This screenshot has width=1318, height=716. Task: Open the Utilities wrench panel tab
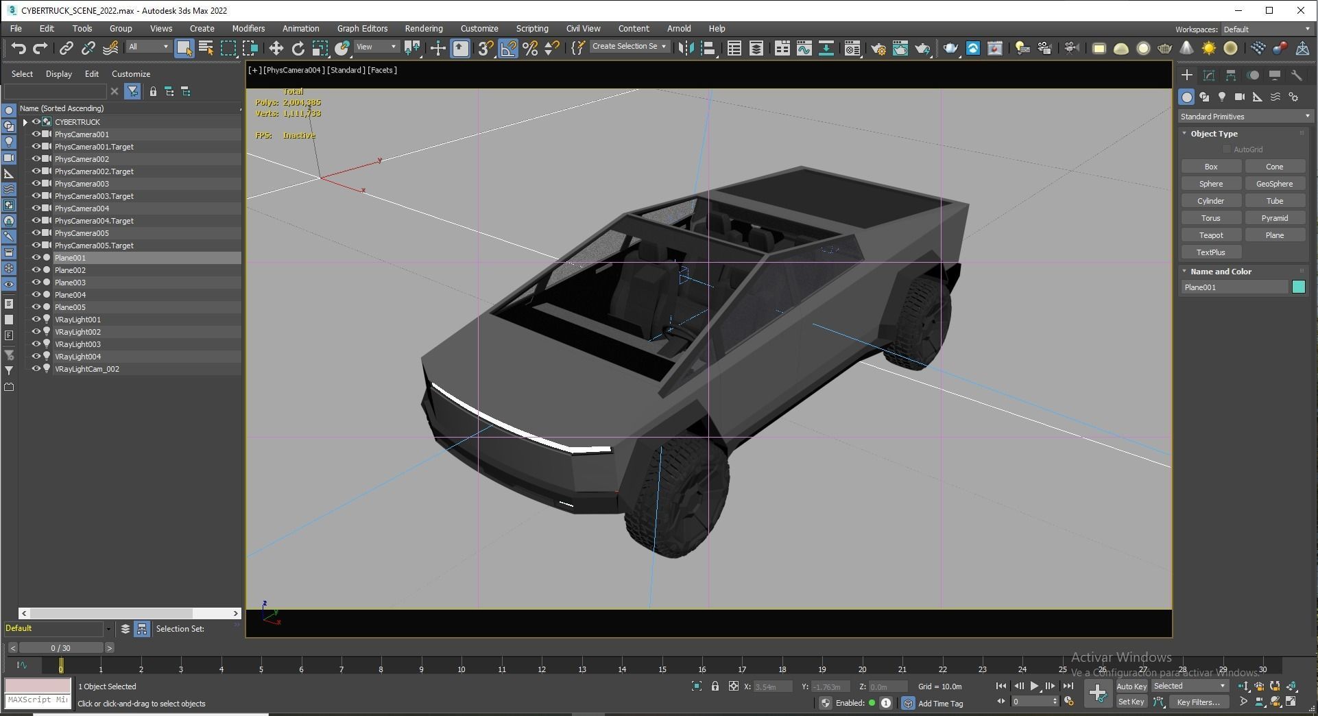pyautogui.click(x=1296, y=75)
